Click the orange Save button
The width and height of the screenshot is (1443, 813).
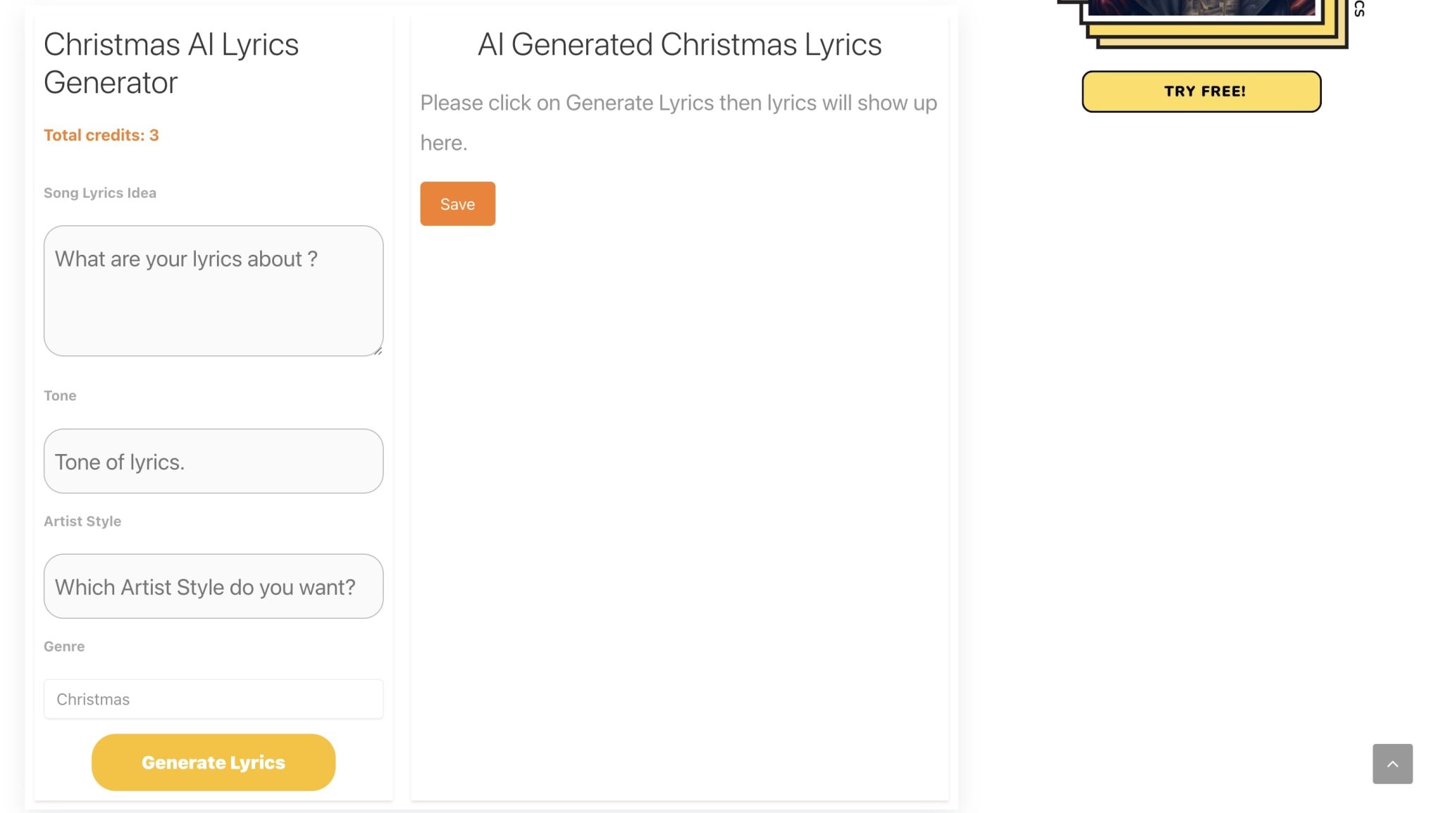point(457,203)
